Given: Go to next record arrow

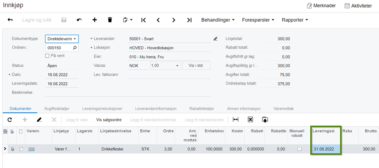Looking at the screenshot, I should point(173,20).
